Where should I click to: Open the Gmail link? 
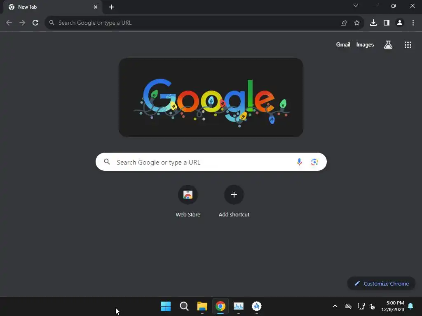[343, 44]
